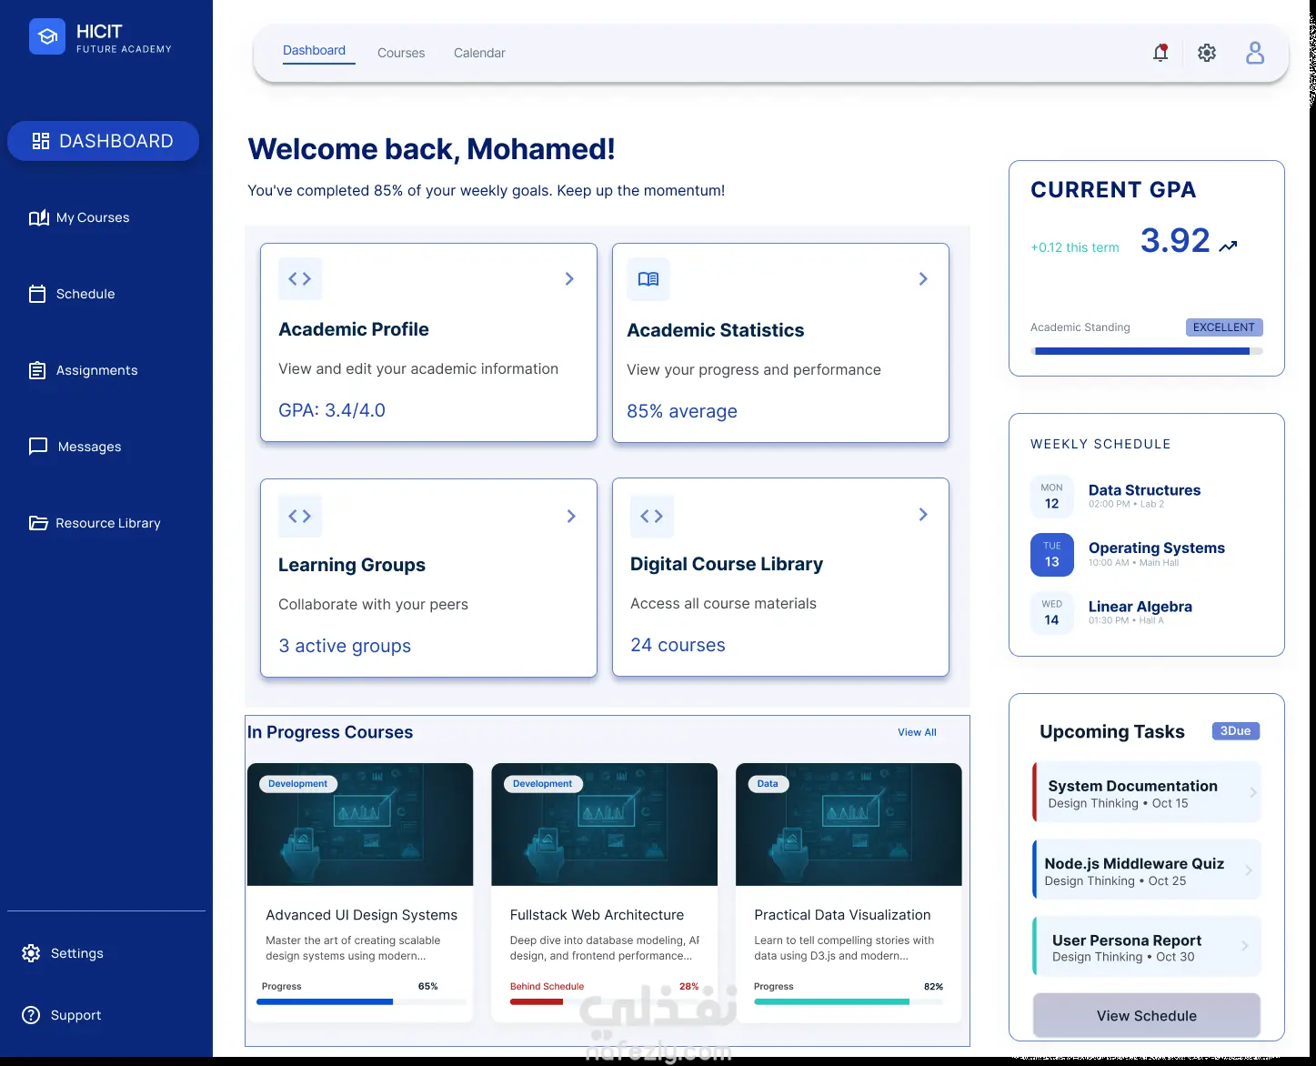Open the Practical Data Visualization thumbnail

[x=849, y=824]
